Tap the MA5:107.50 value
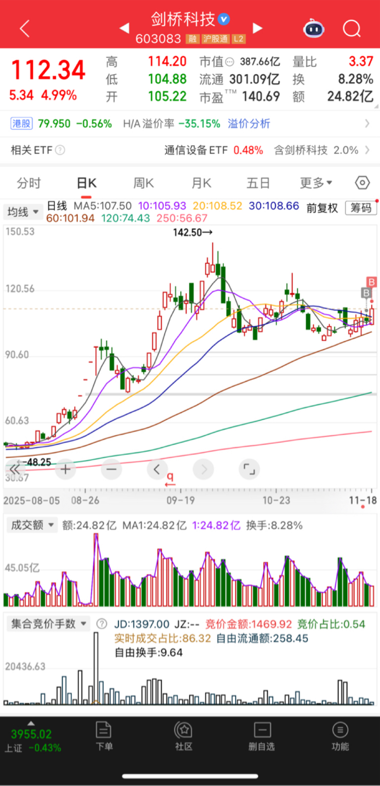Screen dimensions: 380x786 [102, 206]
